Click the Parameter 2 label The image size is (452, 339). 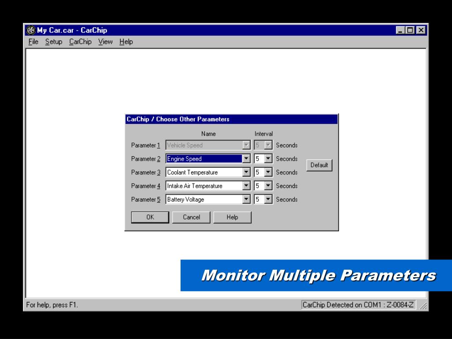pos(146,159)
